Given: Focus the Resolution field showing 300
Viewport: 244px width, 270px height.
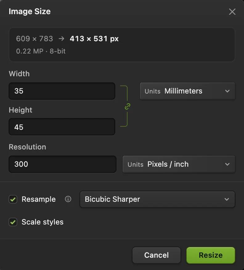Looking at the screenshot, I should 63,164.
